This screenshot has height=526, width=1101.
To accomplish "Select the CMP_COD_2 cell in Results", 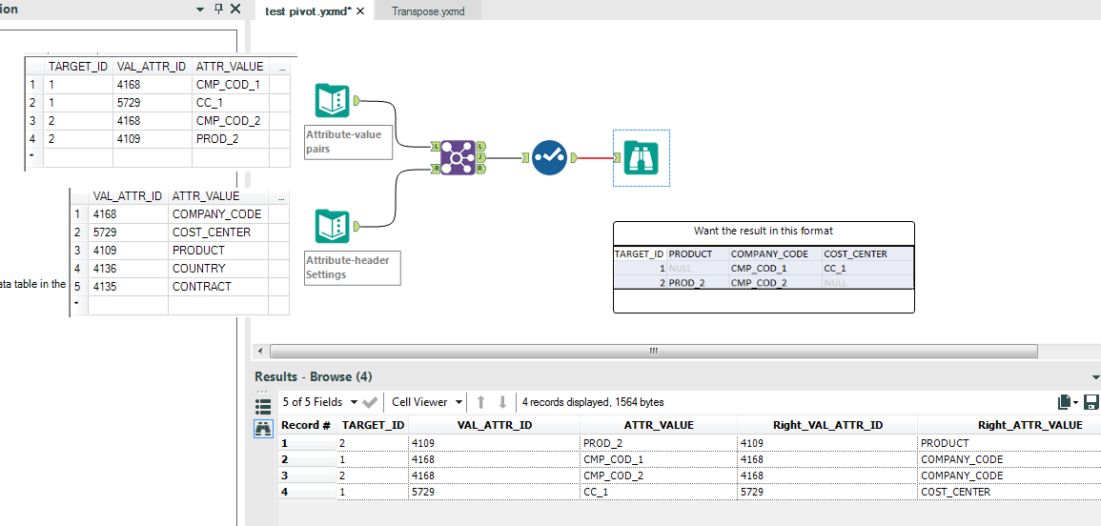I will 659,475.
